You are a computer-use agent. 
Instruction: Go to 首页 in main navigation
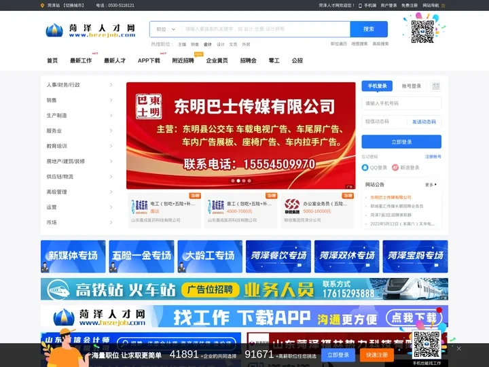tap(52, 60)
